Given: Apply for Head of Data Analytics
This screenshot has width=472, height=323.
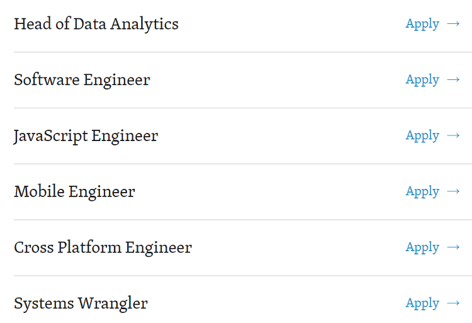Looking at the screenshot, I should point(422,24).
